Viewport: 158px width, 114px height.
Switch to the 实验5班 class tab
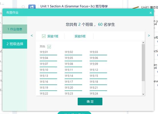coord(80,36)
